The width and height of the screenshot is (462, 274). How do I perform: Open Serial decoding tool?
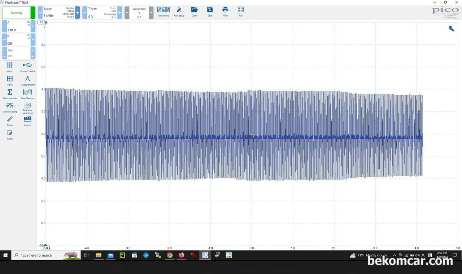(x=10, y=107)
